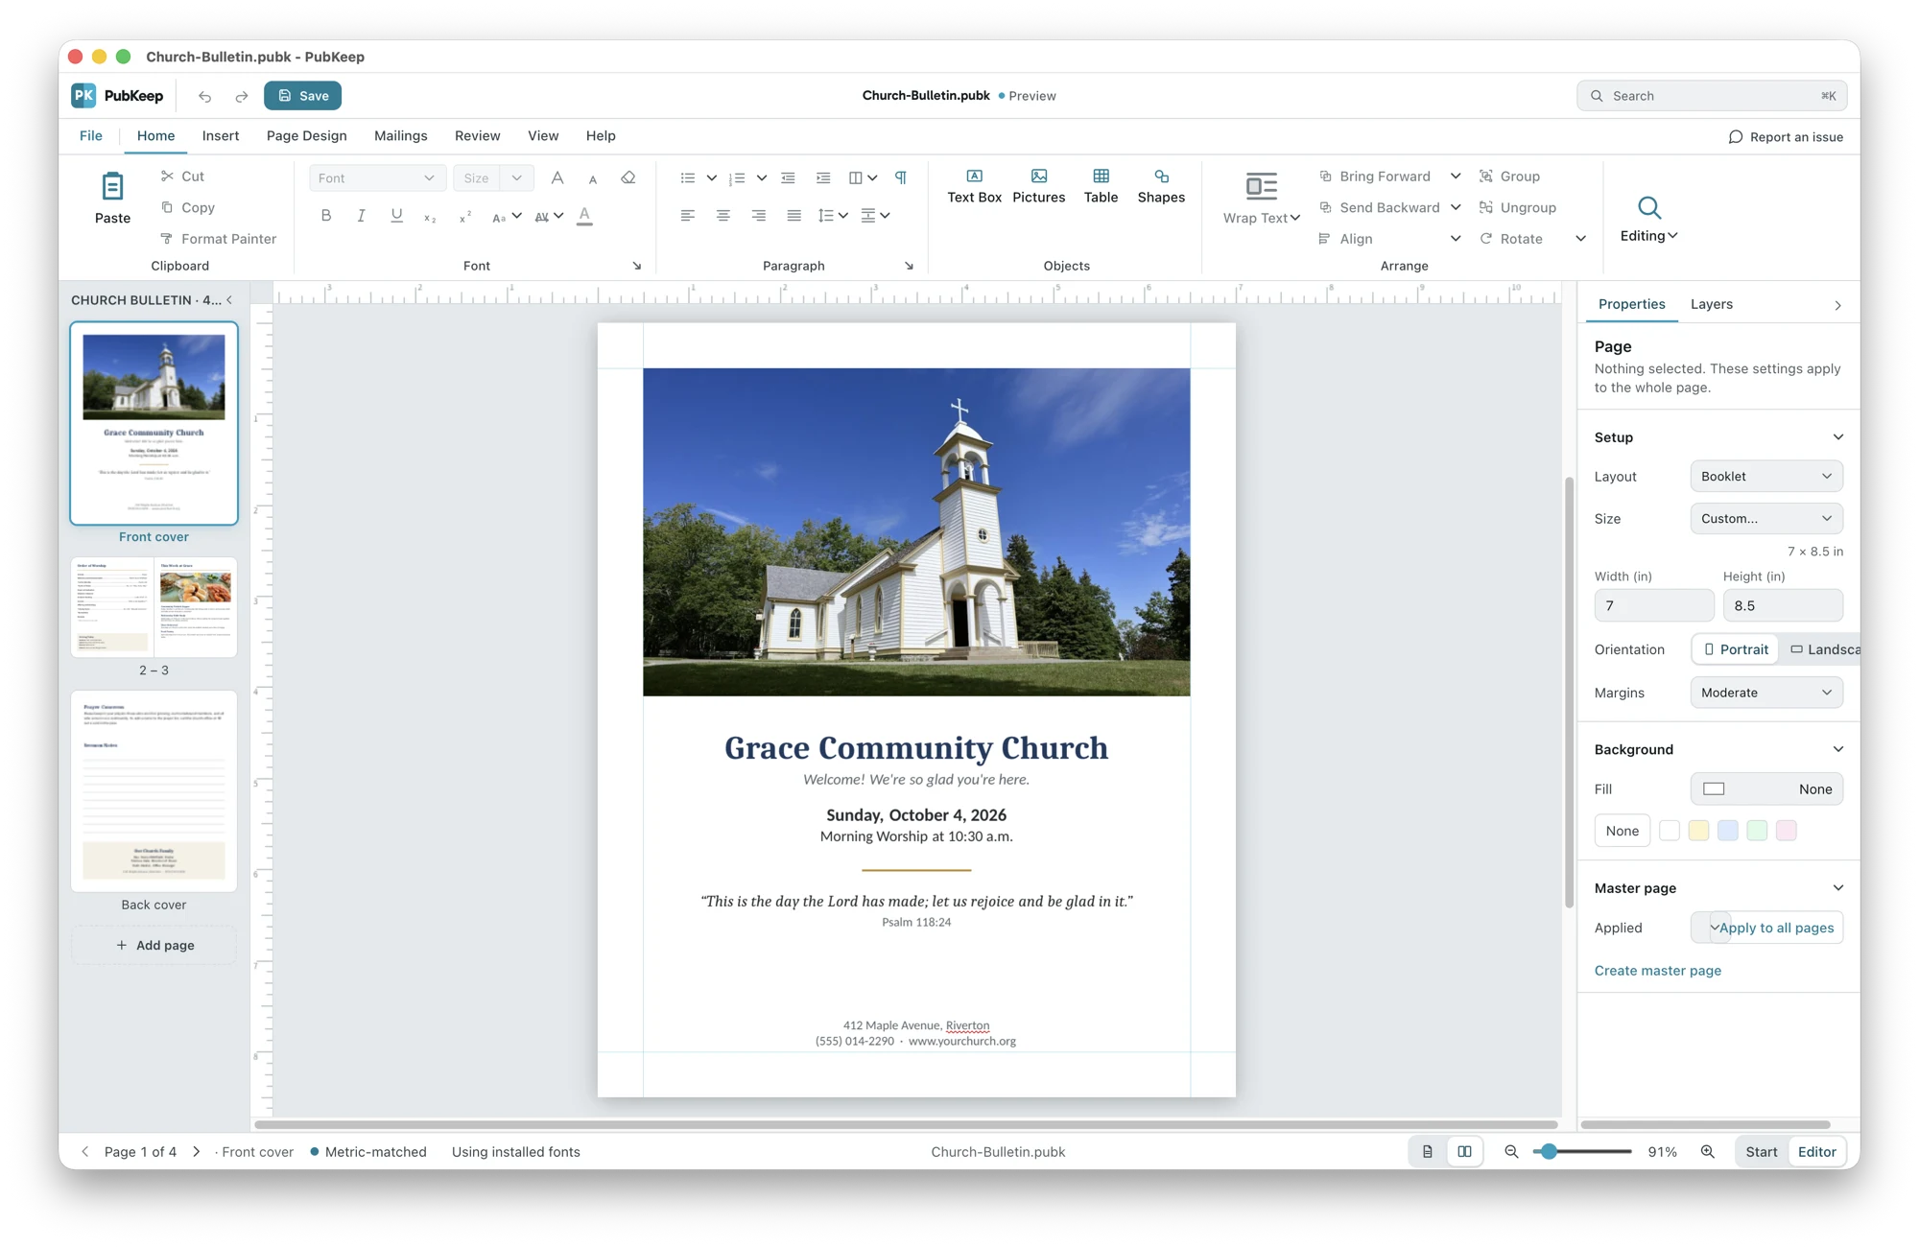The image size is (1919, 1247).
Task: Toggle Underline formatting
Action: click(x=396, y=216)
